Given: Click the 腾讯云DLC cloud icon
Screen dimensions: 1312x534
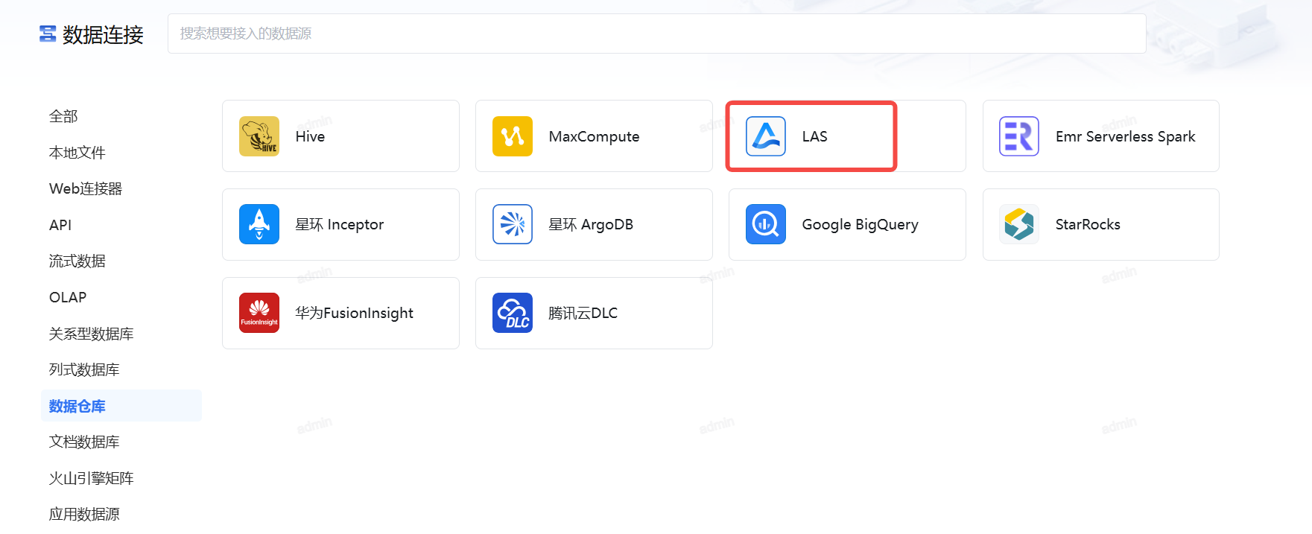Looking at the screenshot, I should coord(513,313).
